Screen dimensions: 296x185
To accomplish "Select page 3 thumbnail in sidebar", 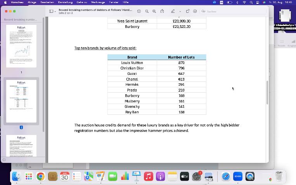I will 21,146.
